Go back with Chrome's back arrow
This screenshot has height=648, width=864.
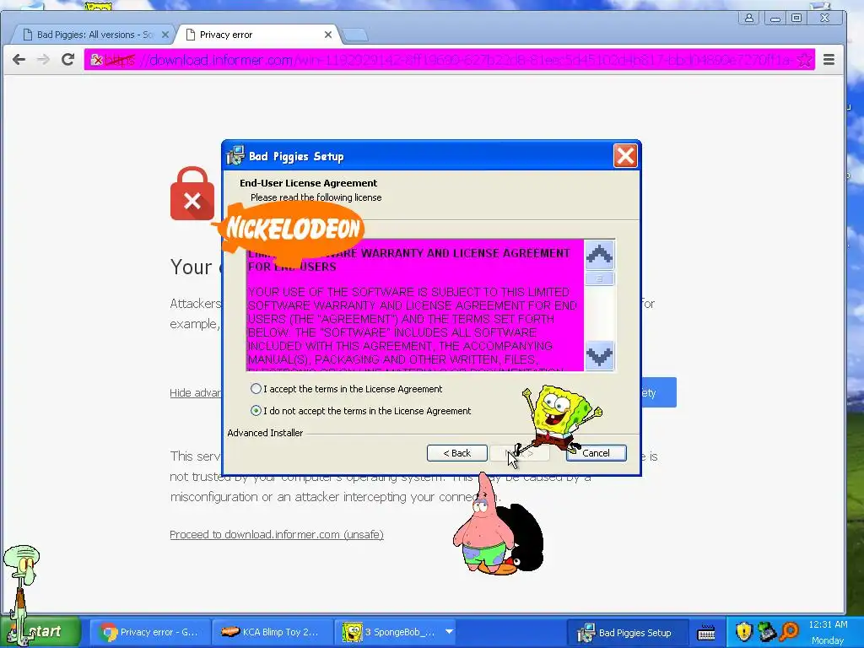tap(19, 60)
